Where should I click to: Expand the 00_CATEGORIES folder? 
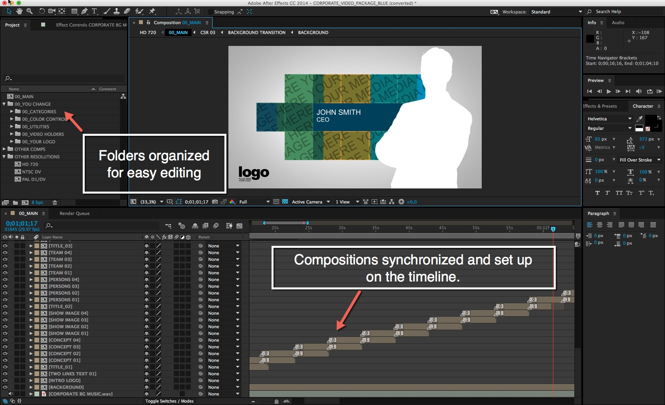pos(12,112)
